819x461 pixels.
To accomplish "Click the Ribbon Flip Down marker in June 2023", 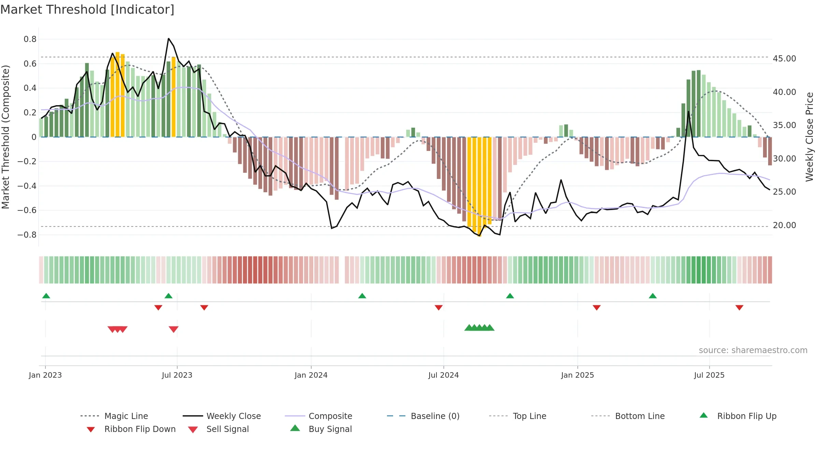I will (158, 308).
